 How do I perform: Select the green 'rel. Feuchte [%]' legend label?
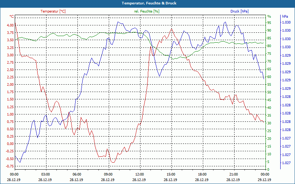[x=147, y=11]
